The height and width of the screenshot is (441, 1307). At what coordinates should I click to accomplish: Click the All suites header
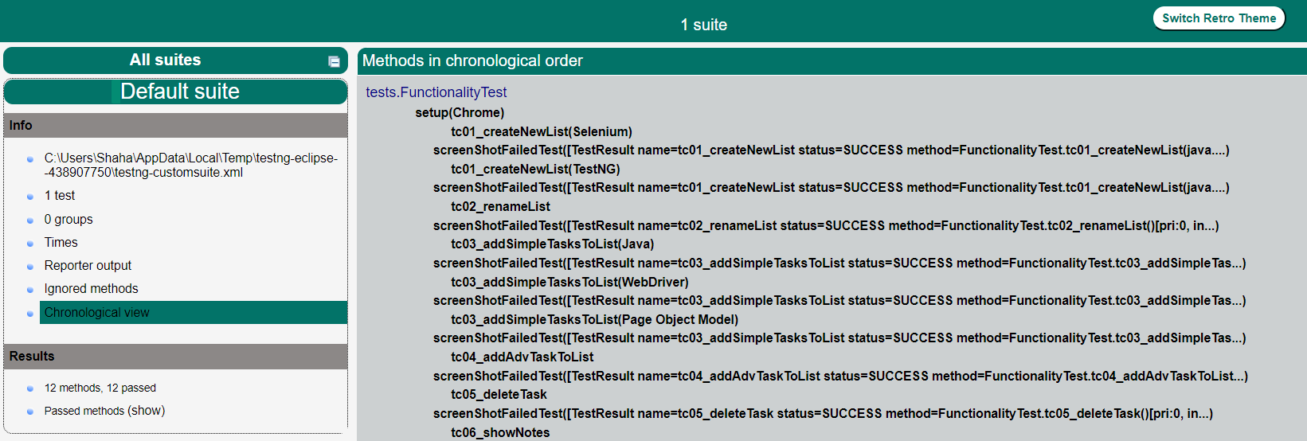[165, 60]
